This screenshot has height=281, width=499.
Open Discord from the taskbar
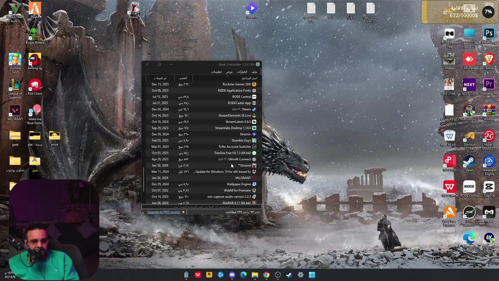232,275
